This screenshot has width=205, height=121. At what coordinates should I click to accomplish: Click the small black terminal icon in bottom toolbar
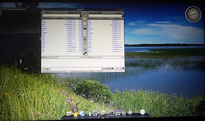tap(112, 68)
